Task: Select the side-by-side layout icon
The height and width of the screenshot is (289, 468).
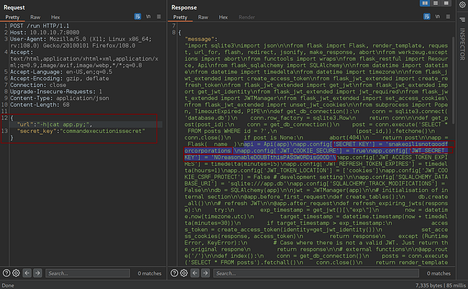Action: click(426, 5)
